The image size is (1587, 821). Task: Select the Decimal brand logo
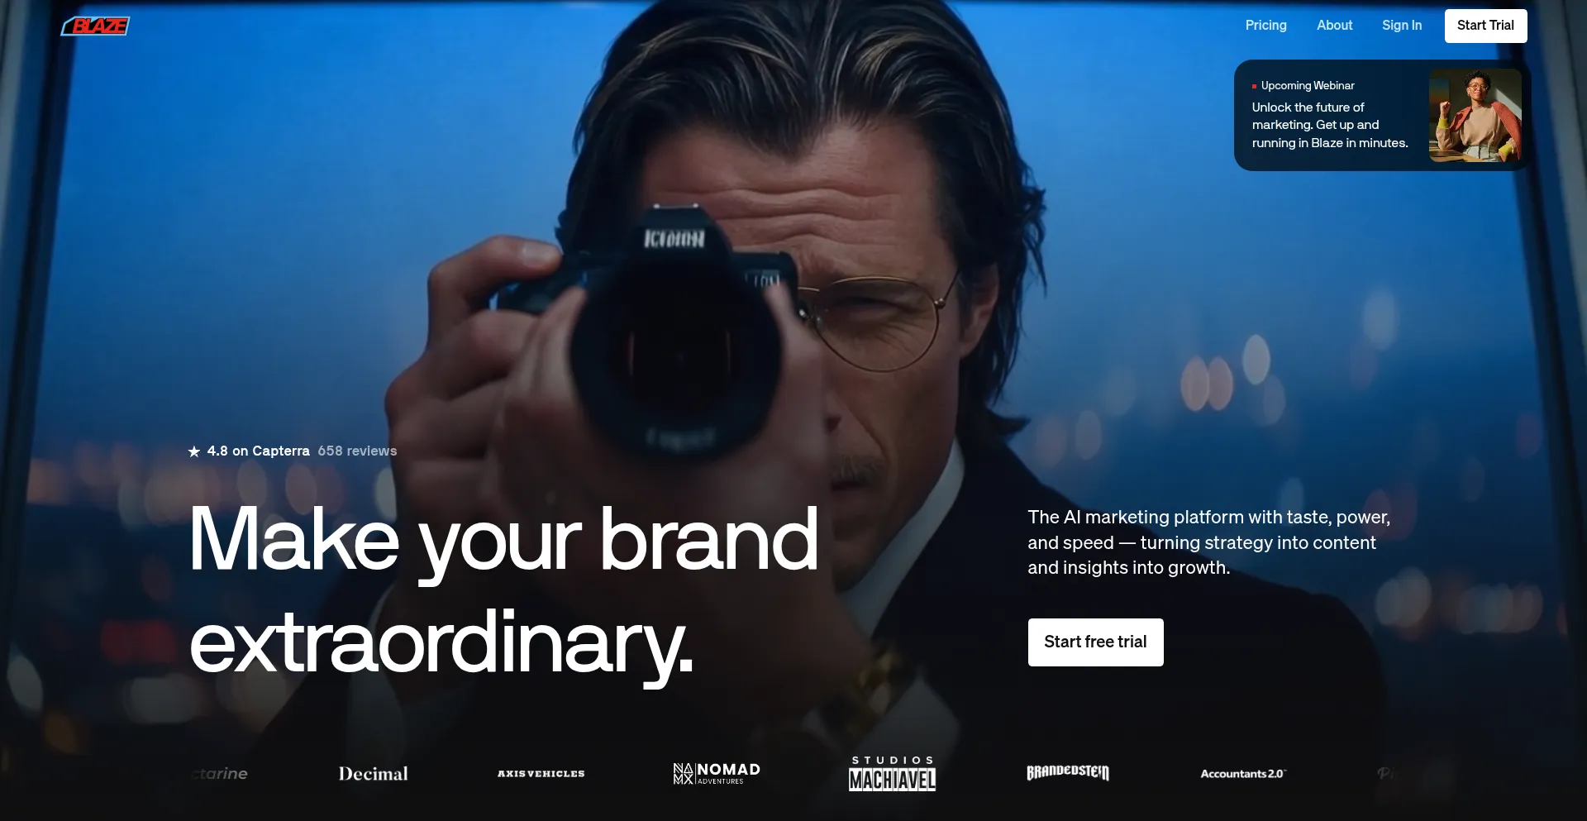[x=373, y=774]
